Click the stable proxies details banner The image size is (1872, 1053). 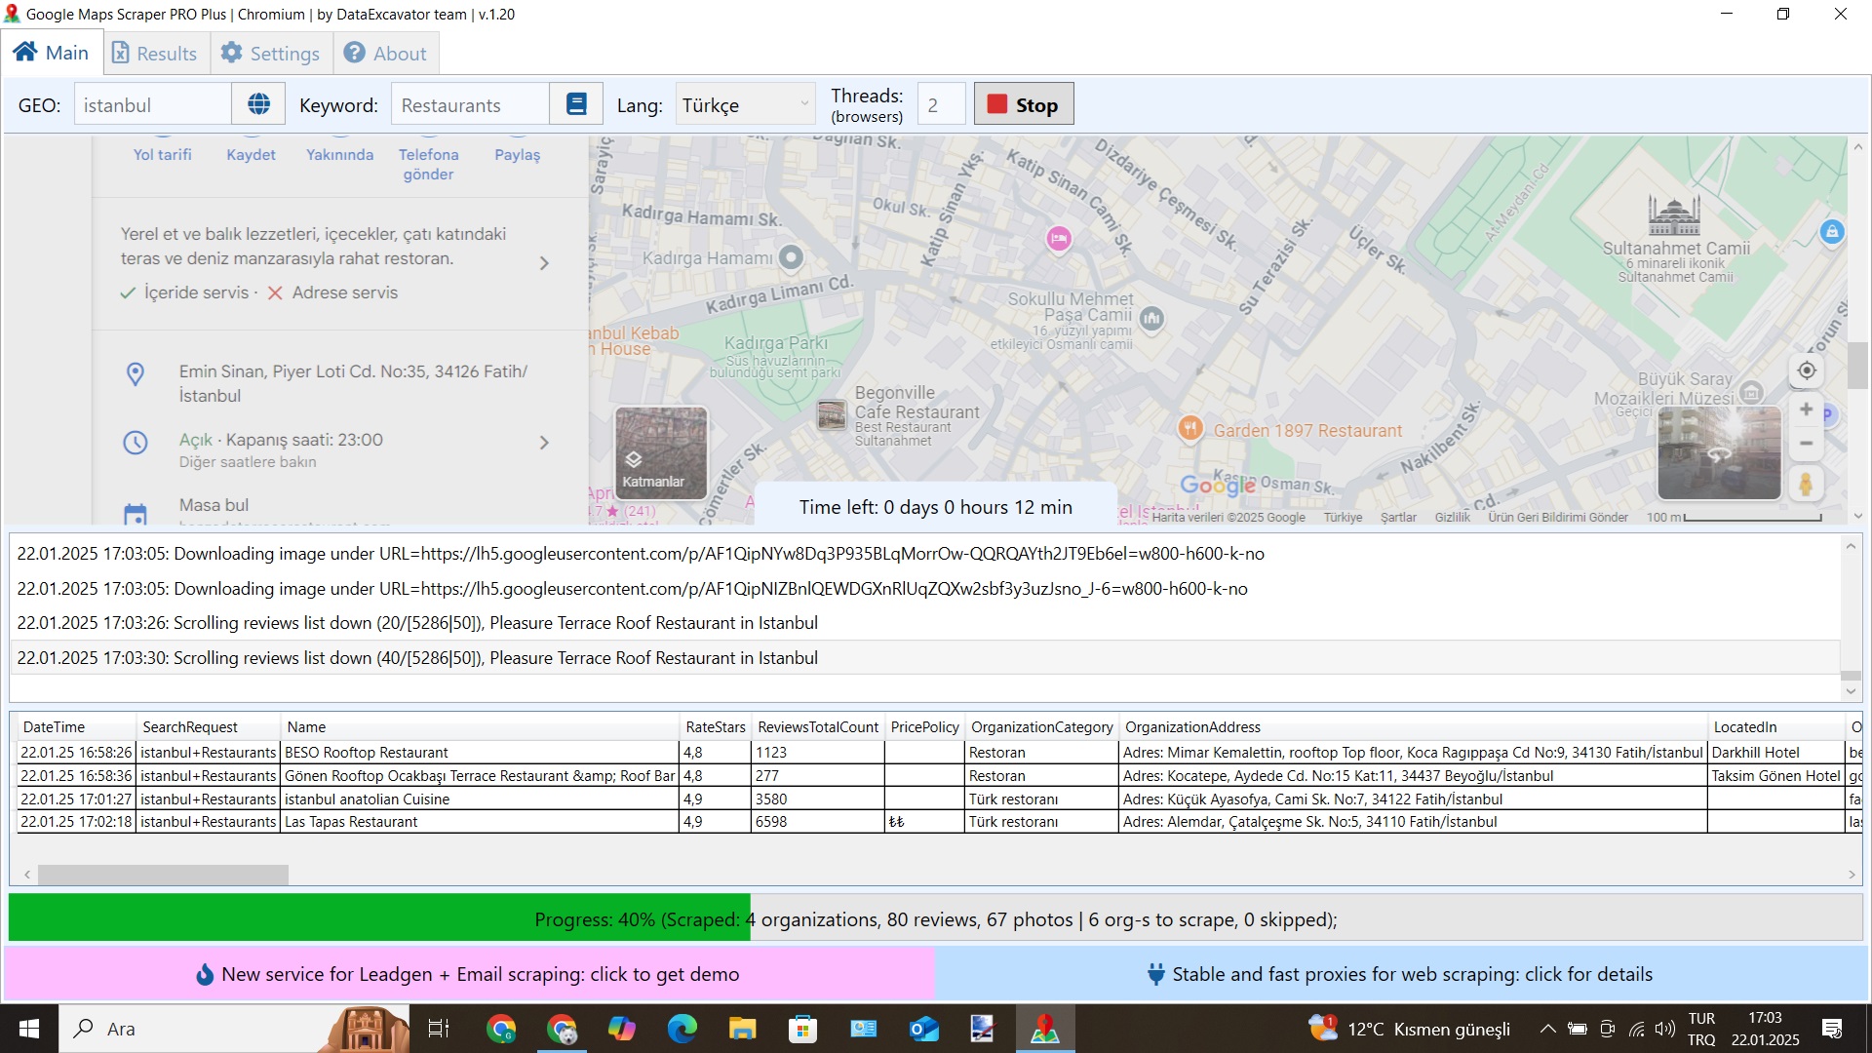(x=1401, y=974)
